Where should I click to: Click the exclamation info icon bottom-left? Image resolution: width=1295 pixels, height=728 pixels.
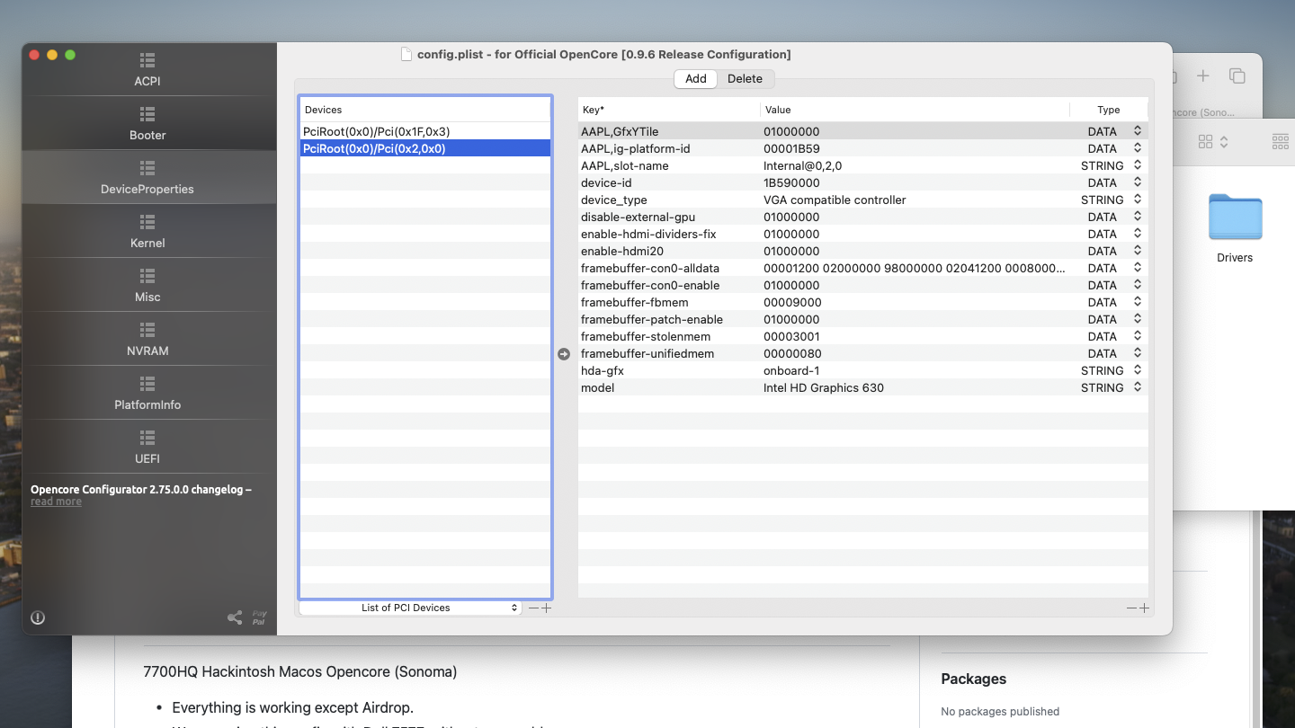point(38,617)
